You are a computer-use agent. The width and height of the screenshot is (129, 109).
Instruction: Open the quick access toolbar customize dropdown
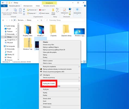pyautogui.click(x=11, y=3)
